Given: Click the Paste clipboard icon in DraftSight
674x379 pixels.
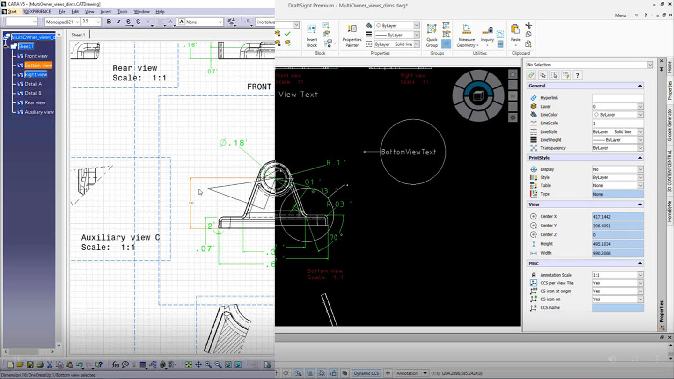Looking at the screenshot, I should pyautogui.click(x=515, y=29).
